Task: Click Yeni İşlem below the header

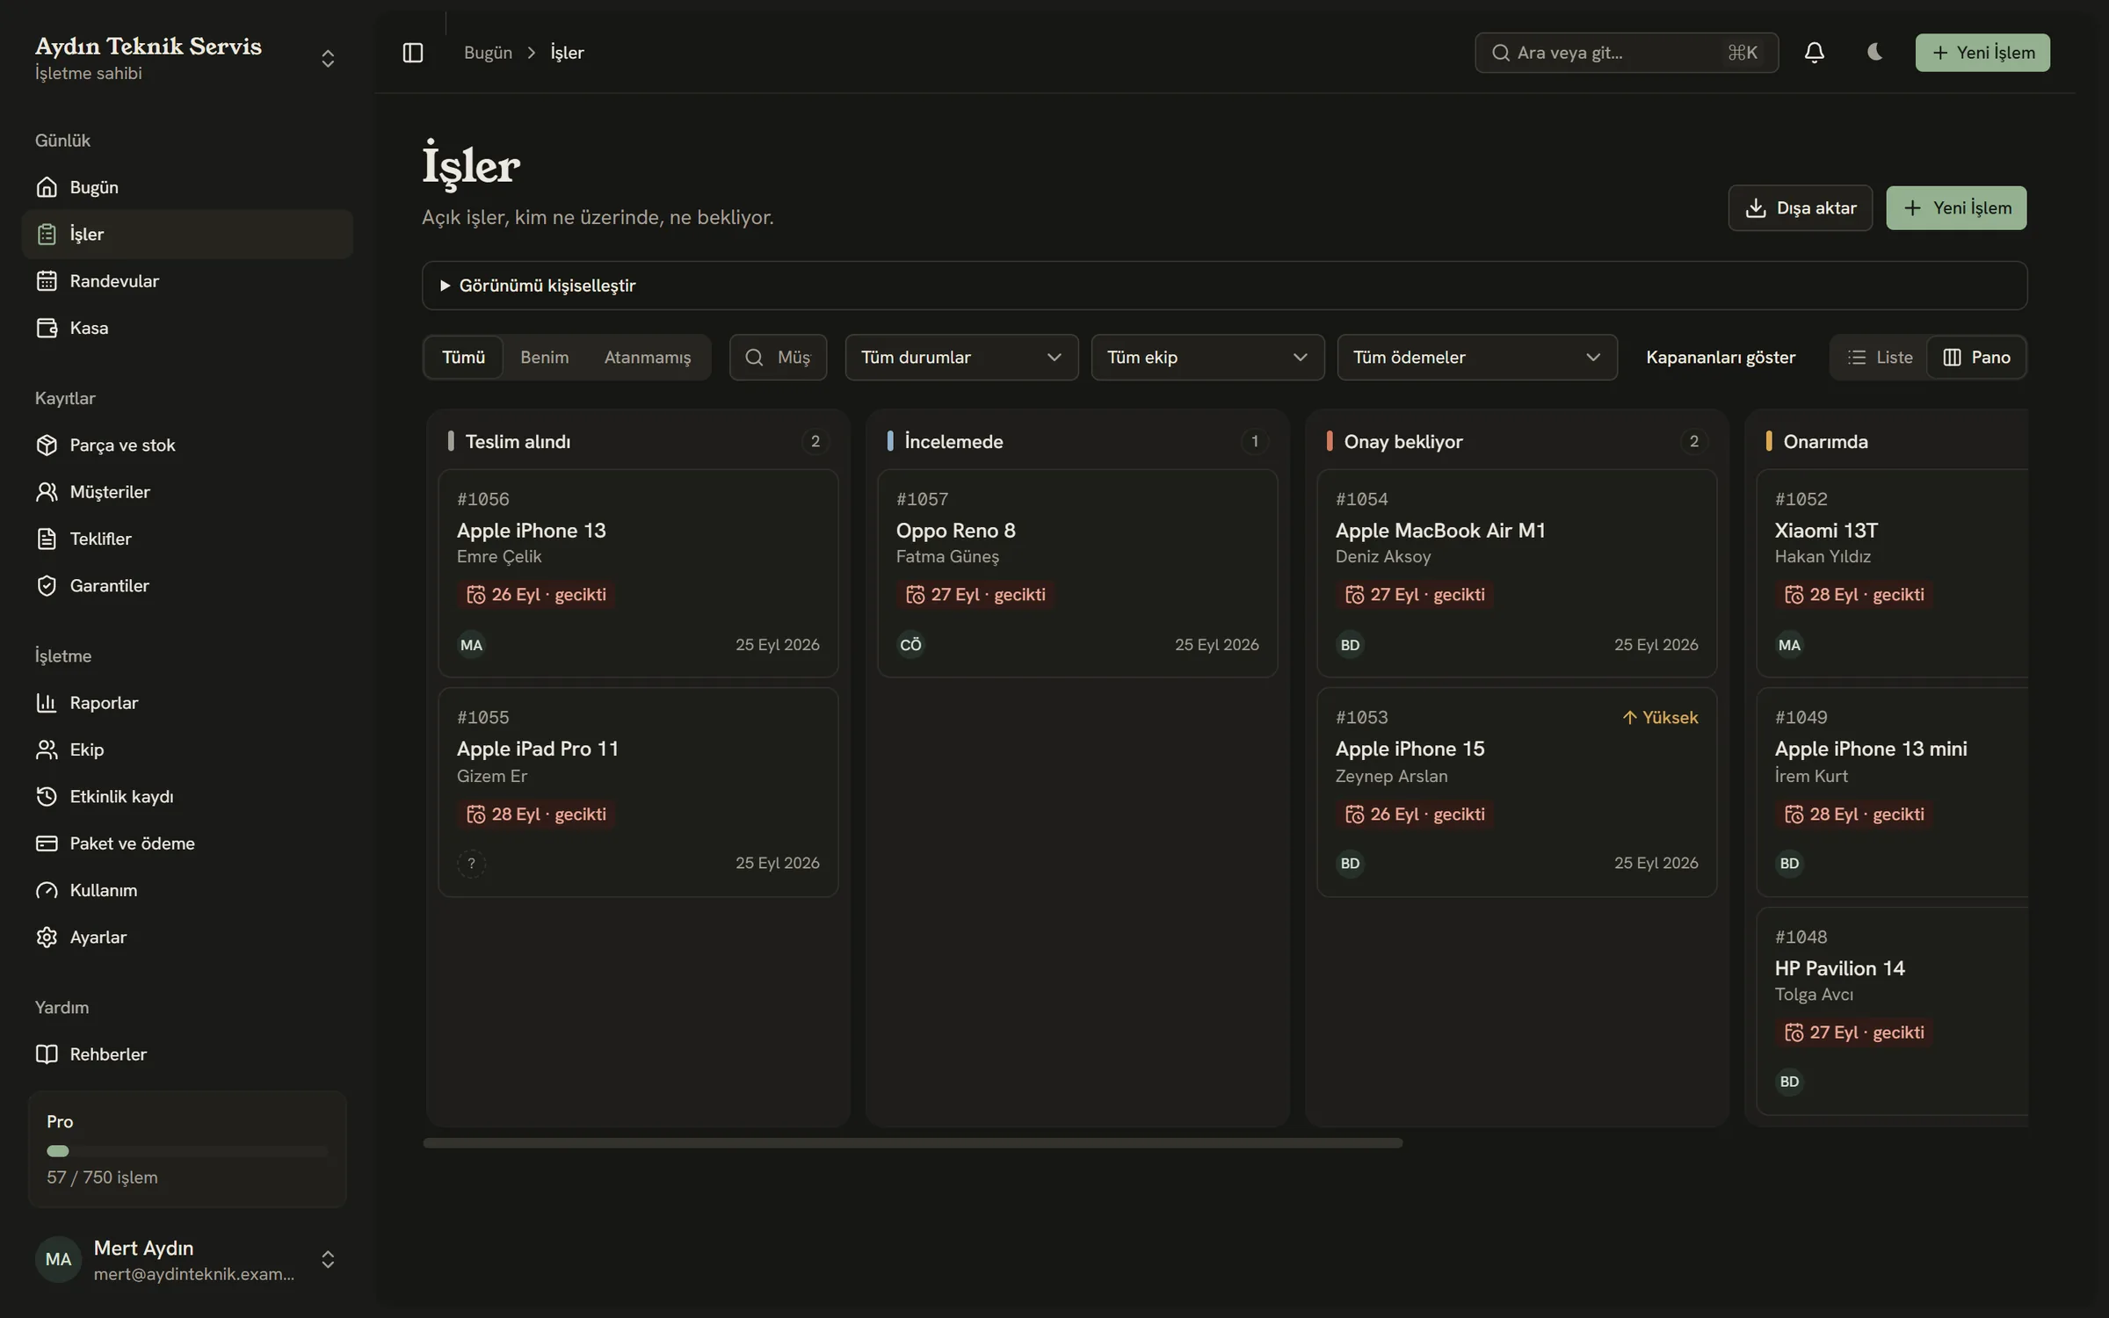Action: point(1956,208)
